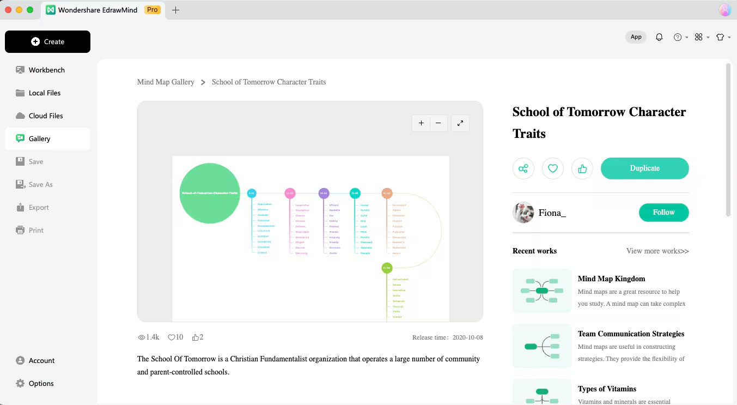Open the notifications bell
Image resolution: width=737 pixels, height=405 pixels.
click(659, 37)
